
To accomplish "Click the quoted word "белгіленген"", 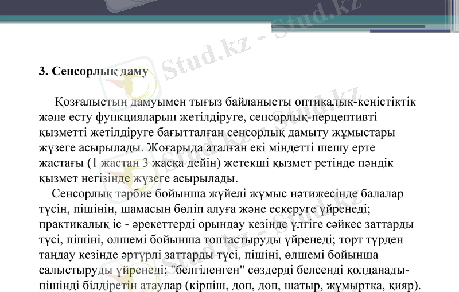I will click(208, 270).
